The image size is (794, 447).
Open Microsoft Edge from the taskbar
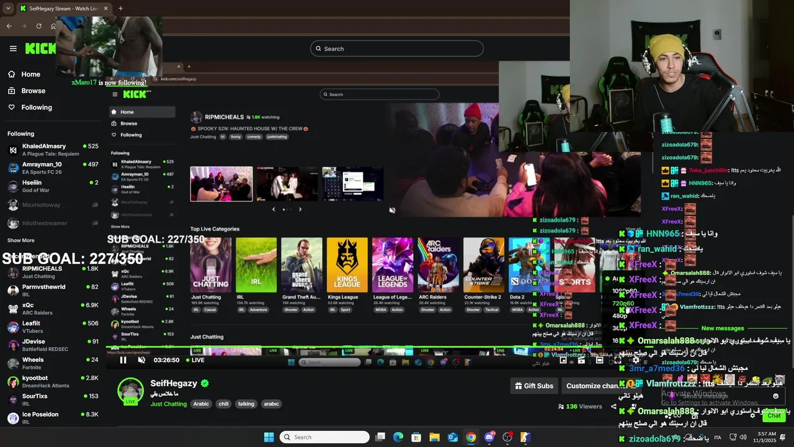(398, 437)
